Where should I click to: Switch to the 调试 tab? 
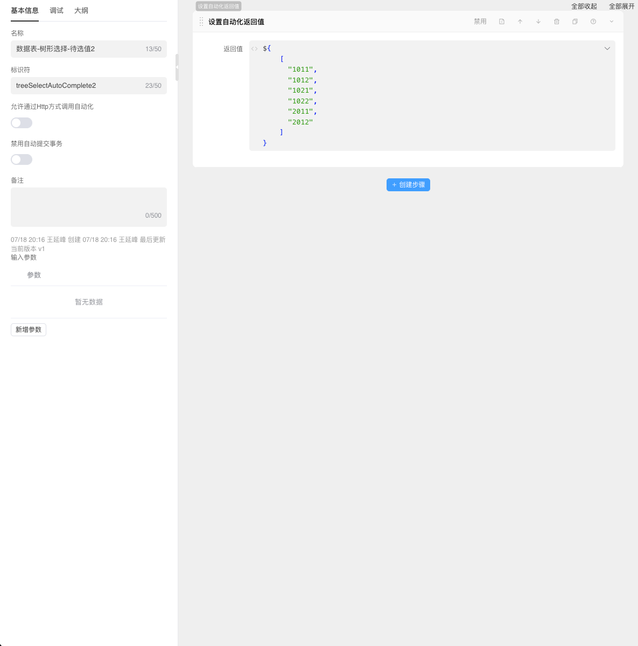57,10
